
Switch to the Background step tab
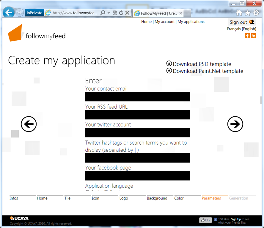(157, 198)
